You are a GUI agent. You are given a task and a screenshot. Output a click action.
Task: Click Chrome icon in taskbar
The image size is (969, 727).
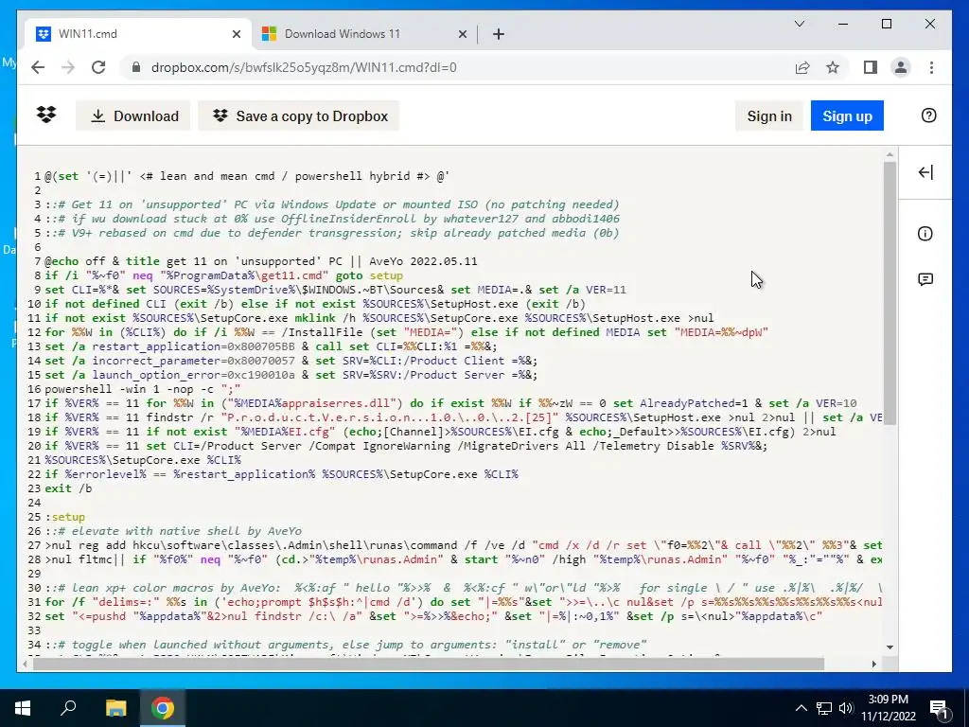(163, 708)
